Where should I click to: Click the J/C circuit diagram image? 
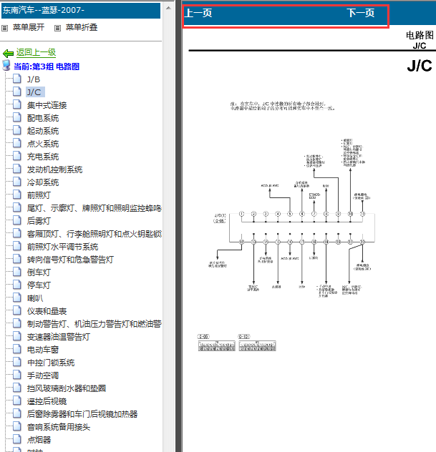[x=291, y=219]
